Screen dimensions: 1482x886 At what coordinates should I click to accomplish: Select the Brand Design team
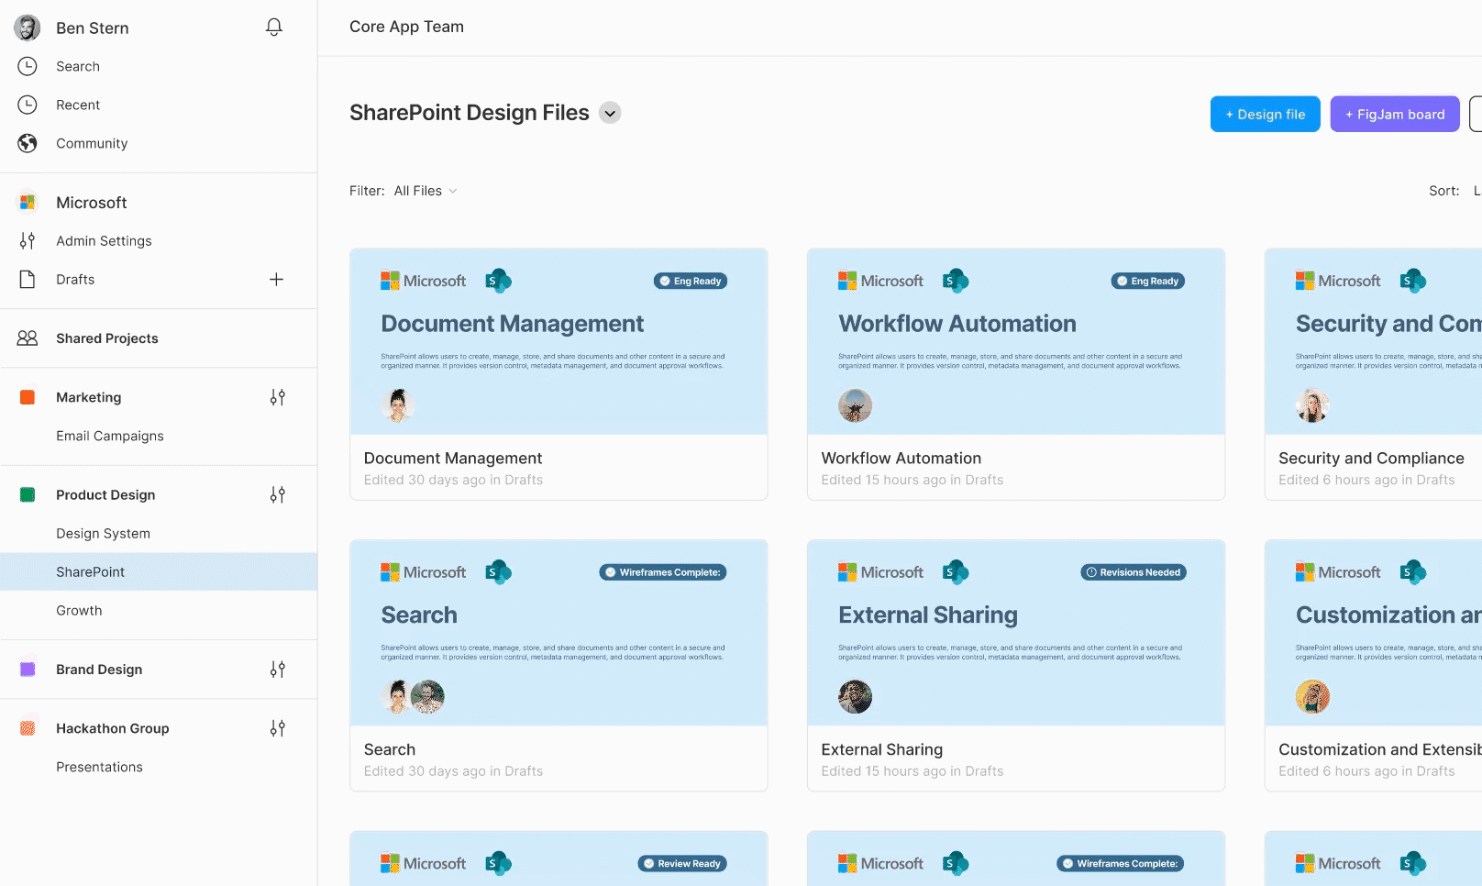(99, 670)
